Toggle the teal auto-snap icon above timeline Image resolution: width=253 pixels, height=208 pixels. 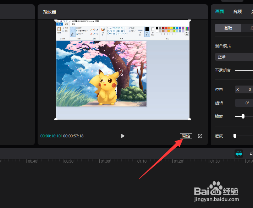coord(239,154)
